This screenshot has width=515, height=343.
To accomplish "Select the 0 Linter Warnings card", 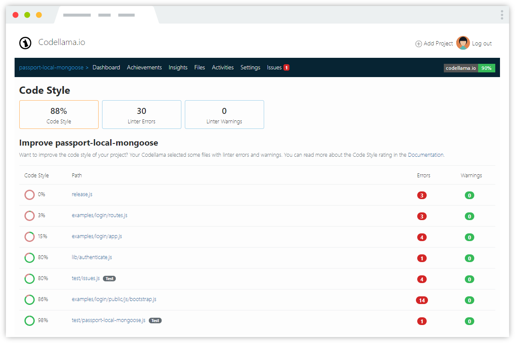I will pyautogui.click(x=224, y=114).
